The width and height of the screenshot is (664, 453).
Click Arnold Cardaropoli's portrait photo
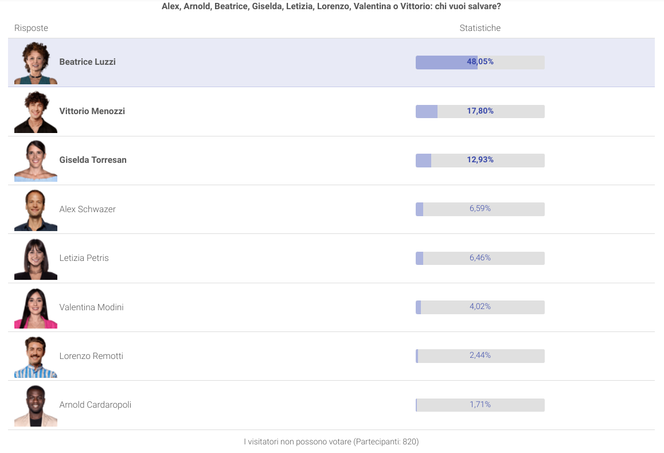coord(36,405)
